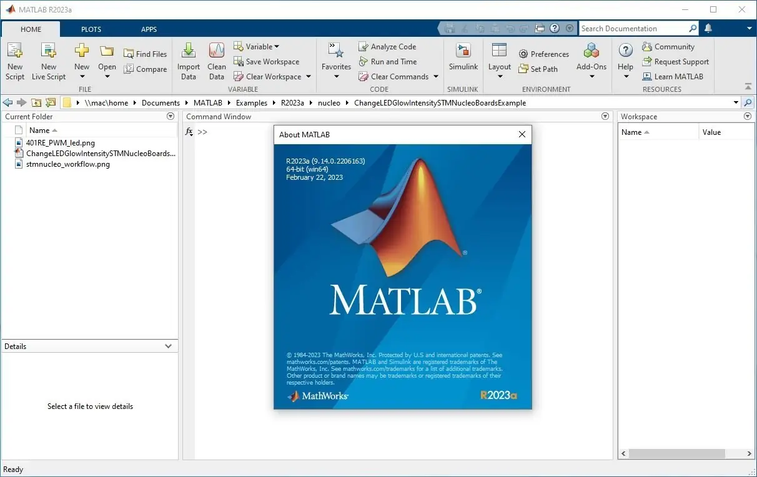Screen dimensions: 757x477
Task: Click the quick access help icon
Action: click(x=555, y=29)
